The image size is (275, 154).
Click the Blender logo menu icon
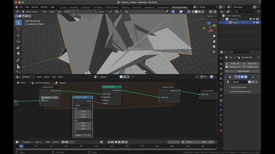click(x=17, y=7)
